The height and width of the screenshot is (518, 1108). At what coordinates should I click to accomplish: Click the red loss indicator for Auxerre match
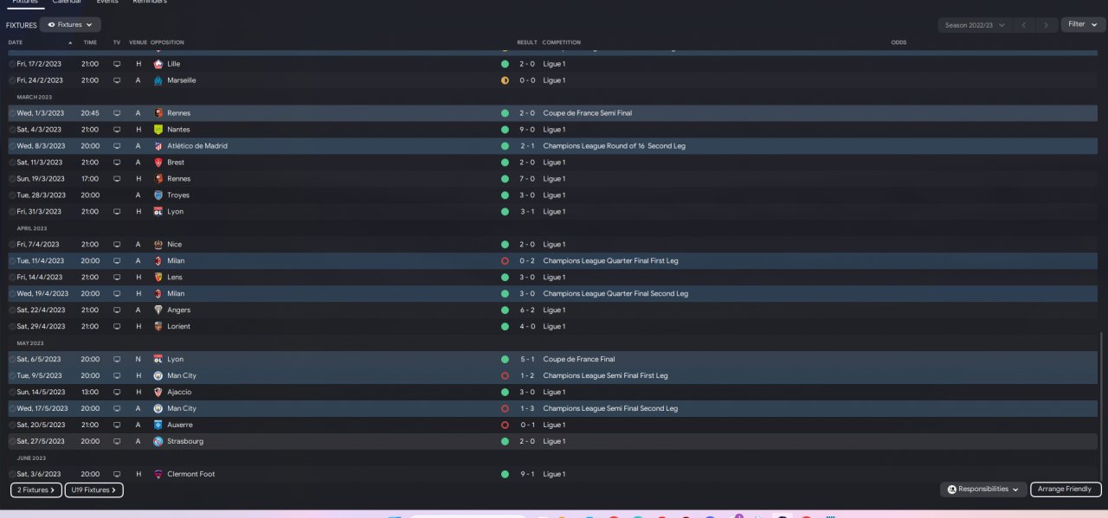[x=505, y=425]
